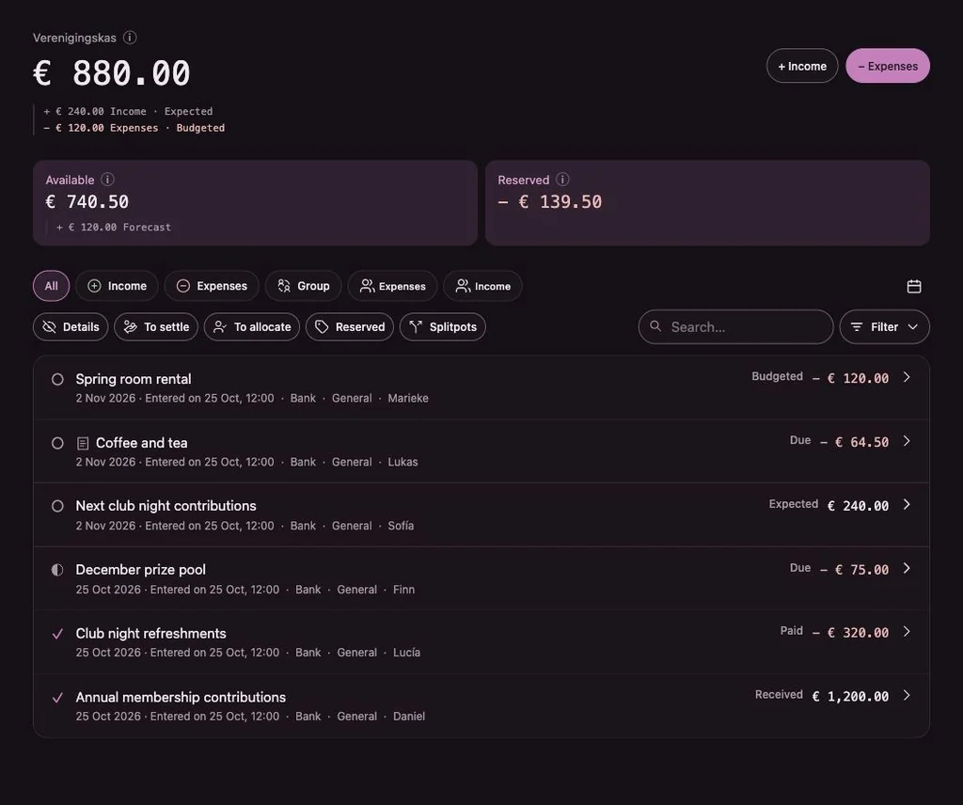The image size is (963, 805).
Task: Click the info icon beside Available
Action: [x=107, y=180]
